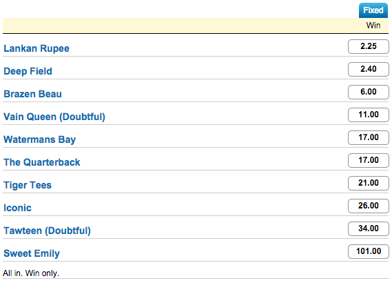Select the 34.00 odds for Tawteen

(x=369, y=229)
